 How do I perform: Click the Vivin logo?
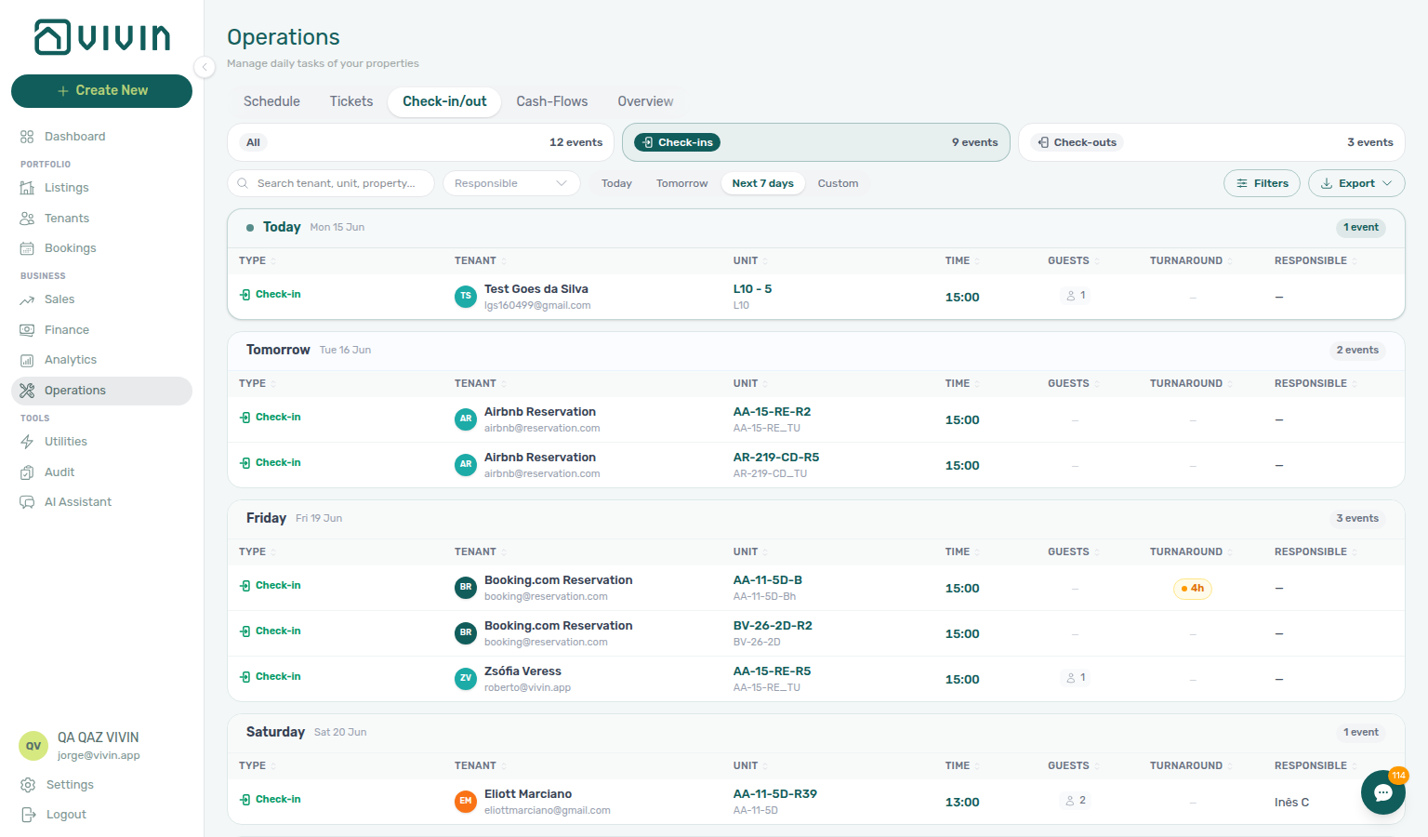click(102, 37)
